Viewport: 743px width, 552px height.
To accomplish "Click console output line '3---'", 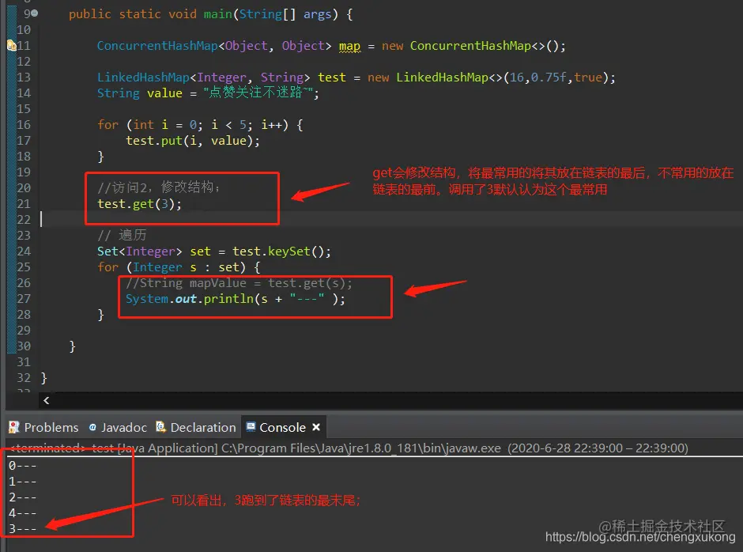I will [22, 529].
